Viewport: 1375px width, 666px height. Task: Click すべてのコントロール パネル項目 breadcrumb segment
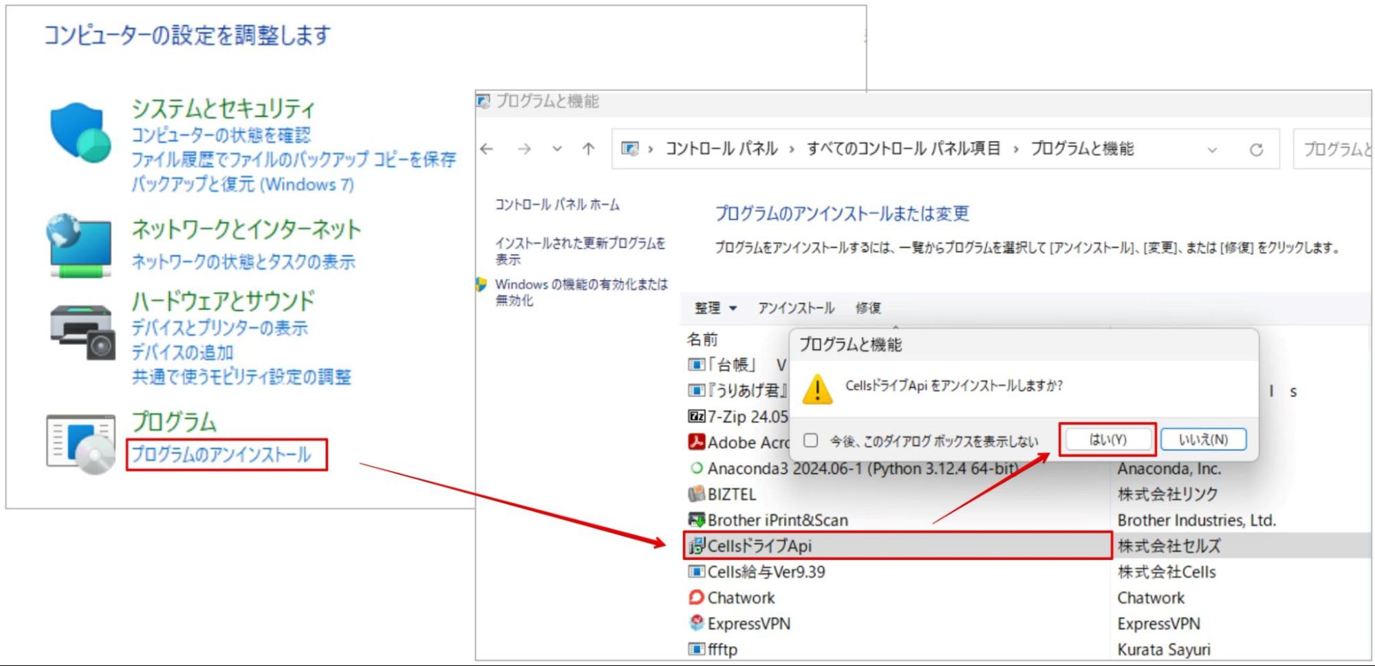[904, 148]
